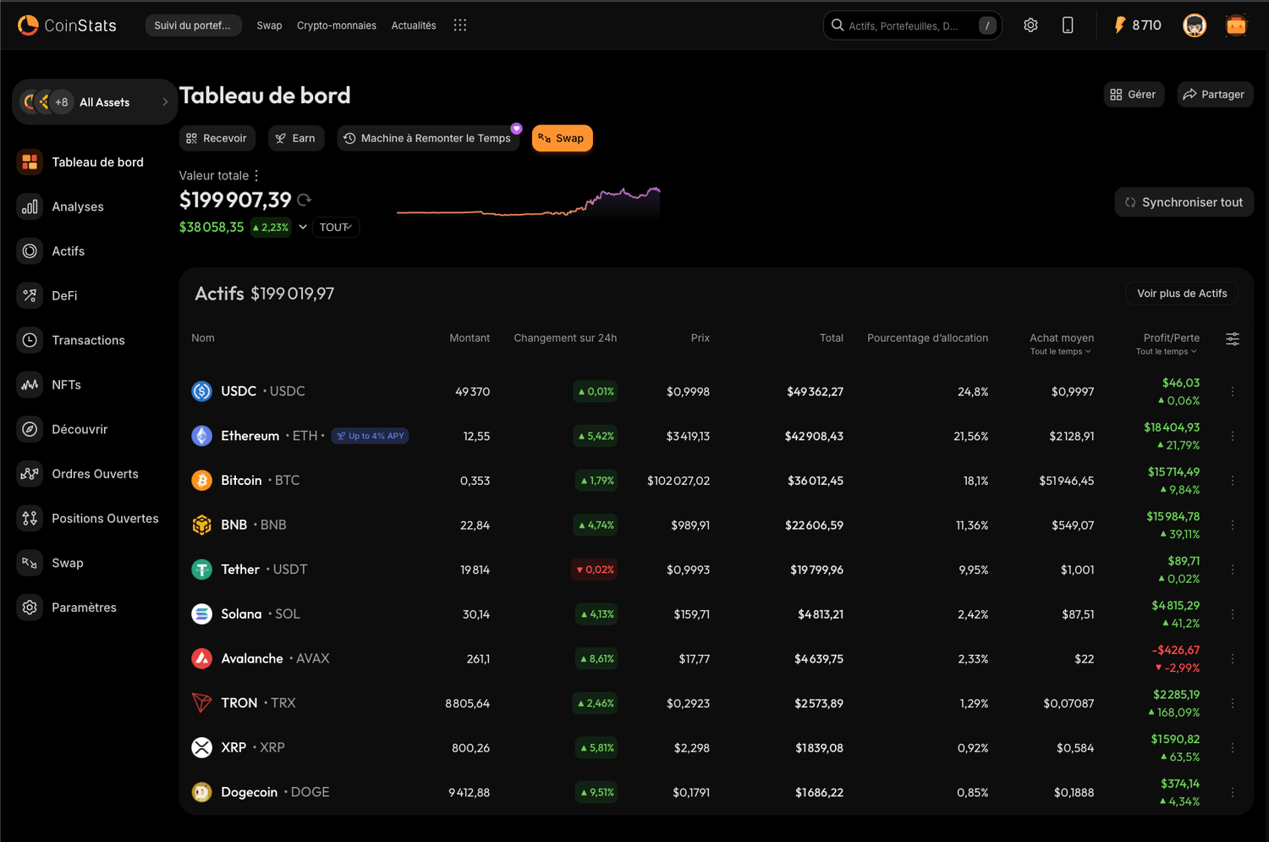Open Achat moyen time period dropdown
The width and height of the screenshot is (1269, 842).
[1061, 352]
